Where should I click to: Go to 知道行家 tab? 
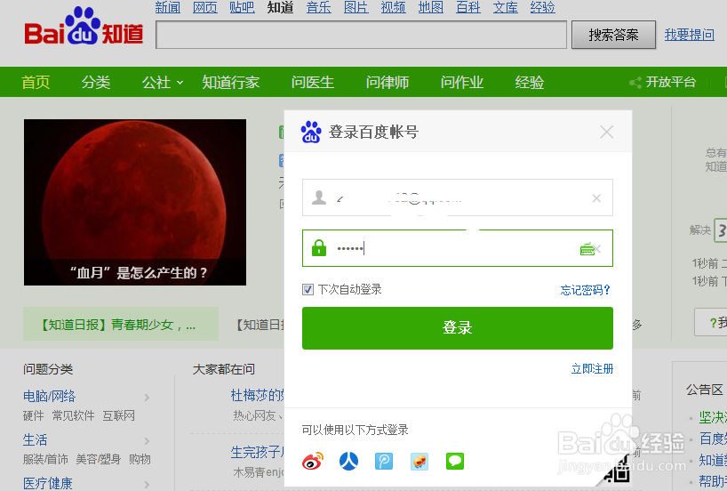tap(230, 82)
